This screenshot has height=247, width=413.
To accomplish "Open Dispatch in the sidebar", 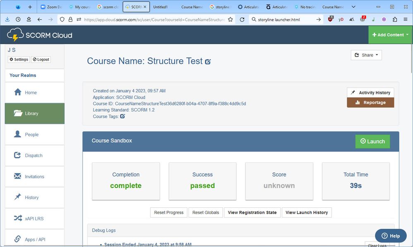I will 34,155.
